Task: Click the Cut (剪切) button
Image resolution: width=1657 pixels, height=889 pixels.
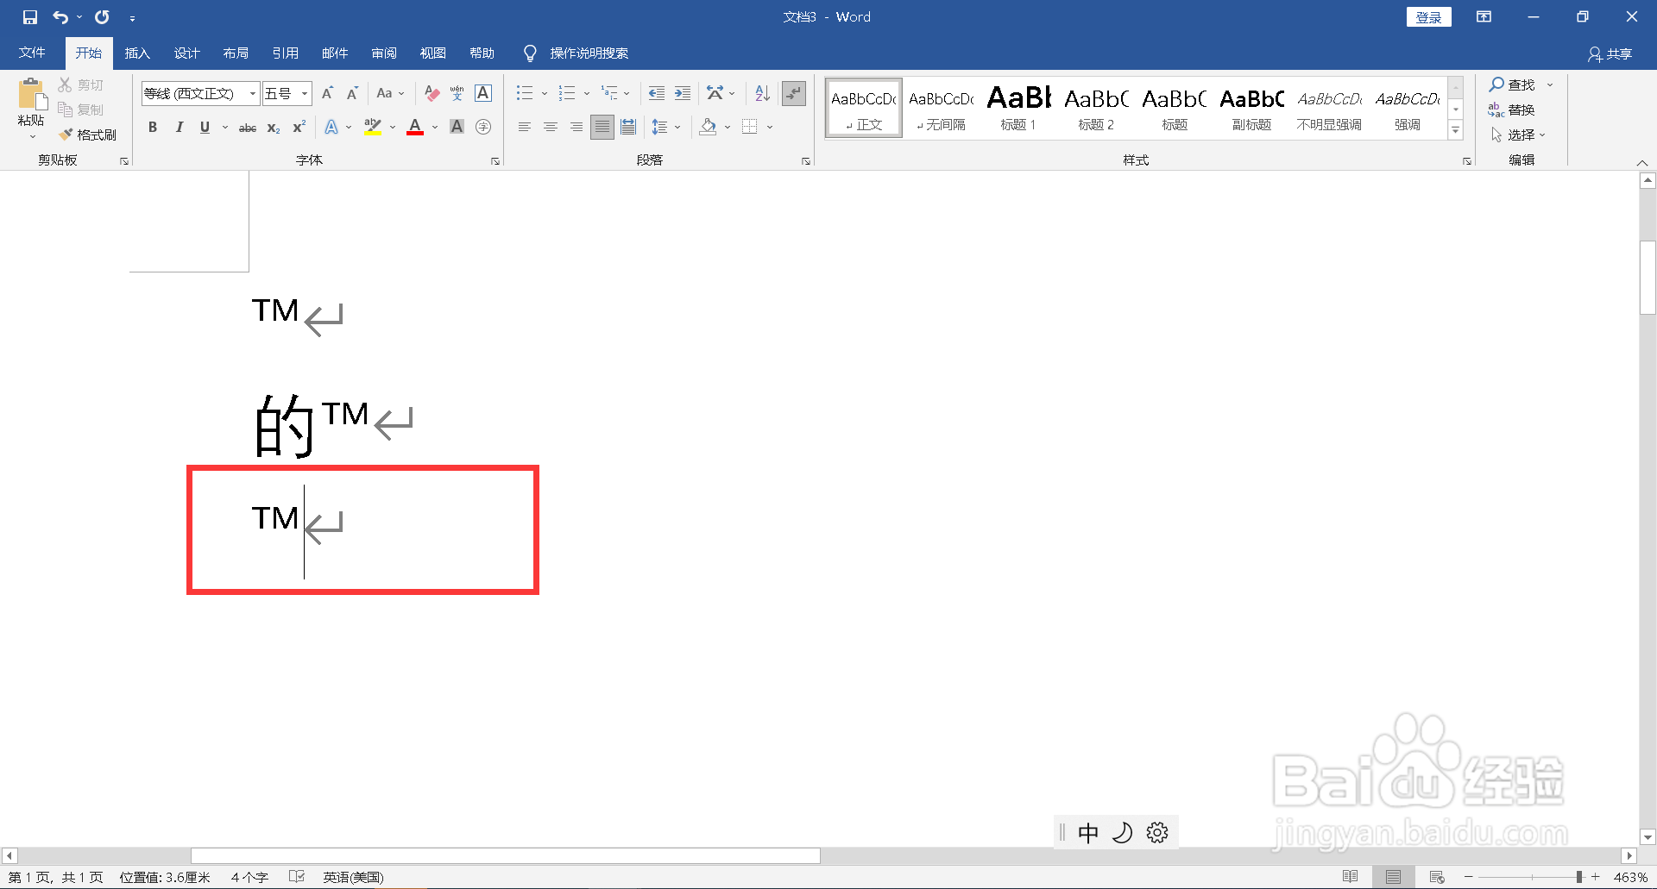Action: coord(81,85)
